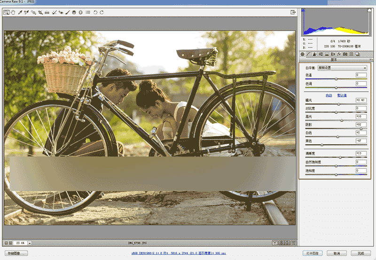The image size is (376, 260).
Task: Rotate image 90° counterclockwise
Action: pos(95,12)
